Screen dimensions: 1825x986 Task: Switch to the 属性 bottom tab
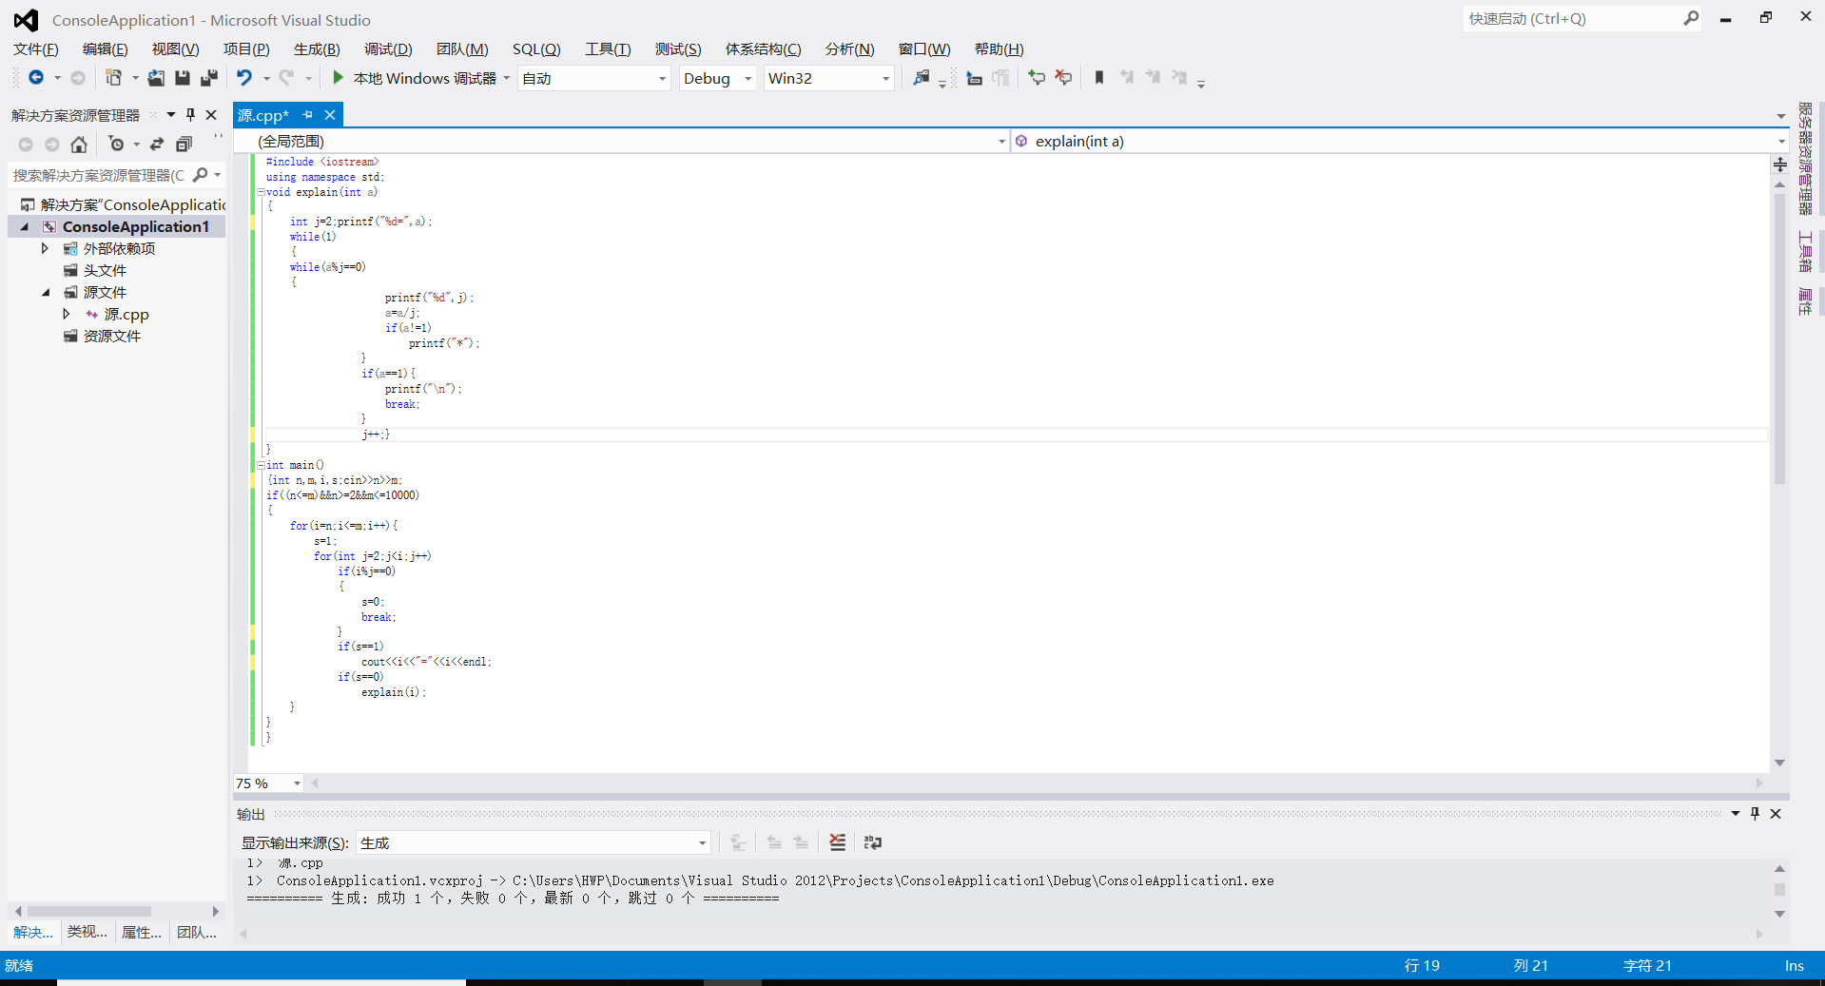point(142,932)
